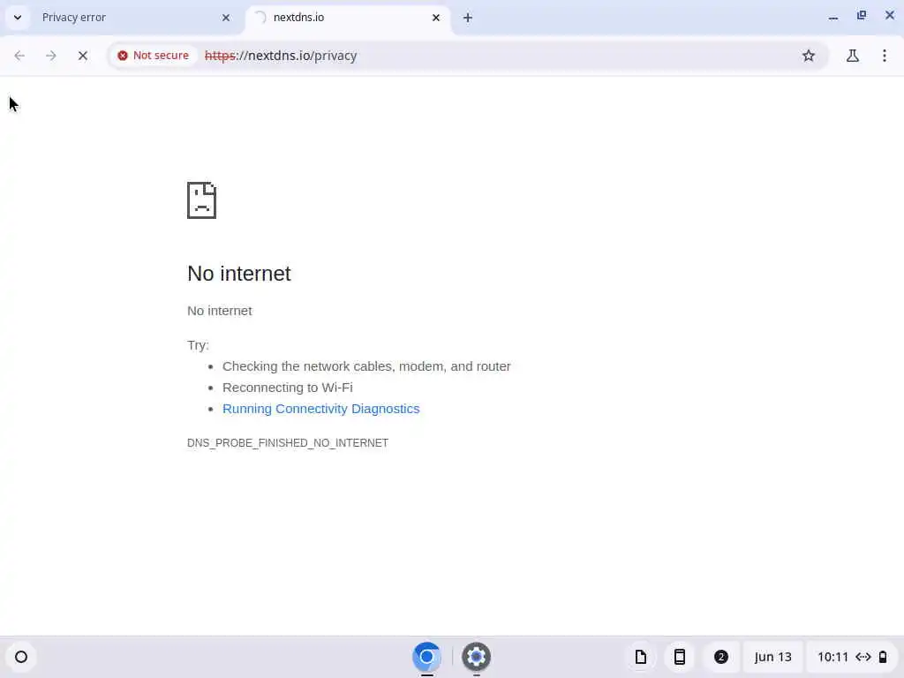Click the sad page error icon

(202, 200)
